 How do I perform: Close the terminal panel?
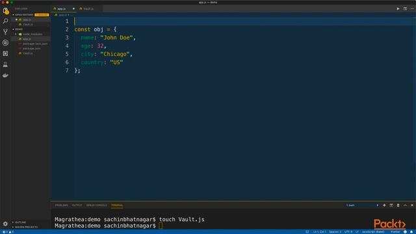(412, 205)
